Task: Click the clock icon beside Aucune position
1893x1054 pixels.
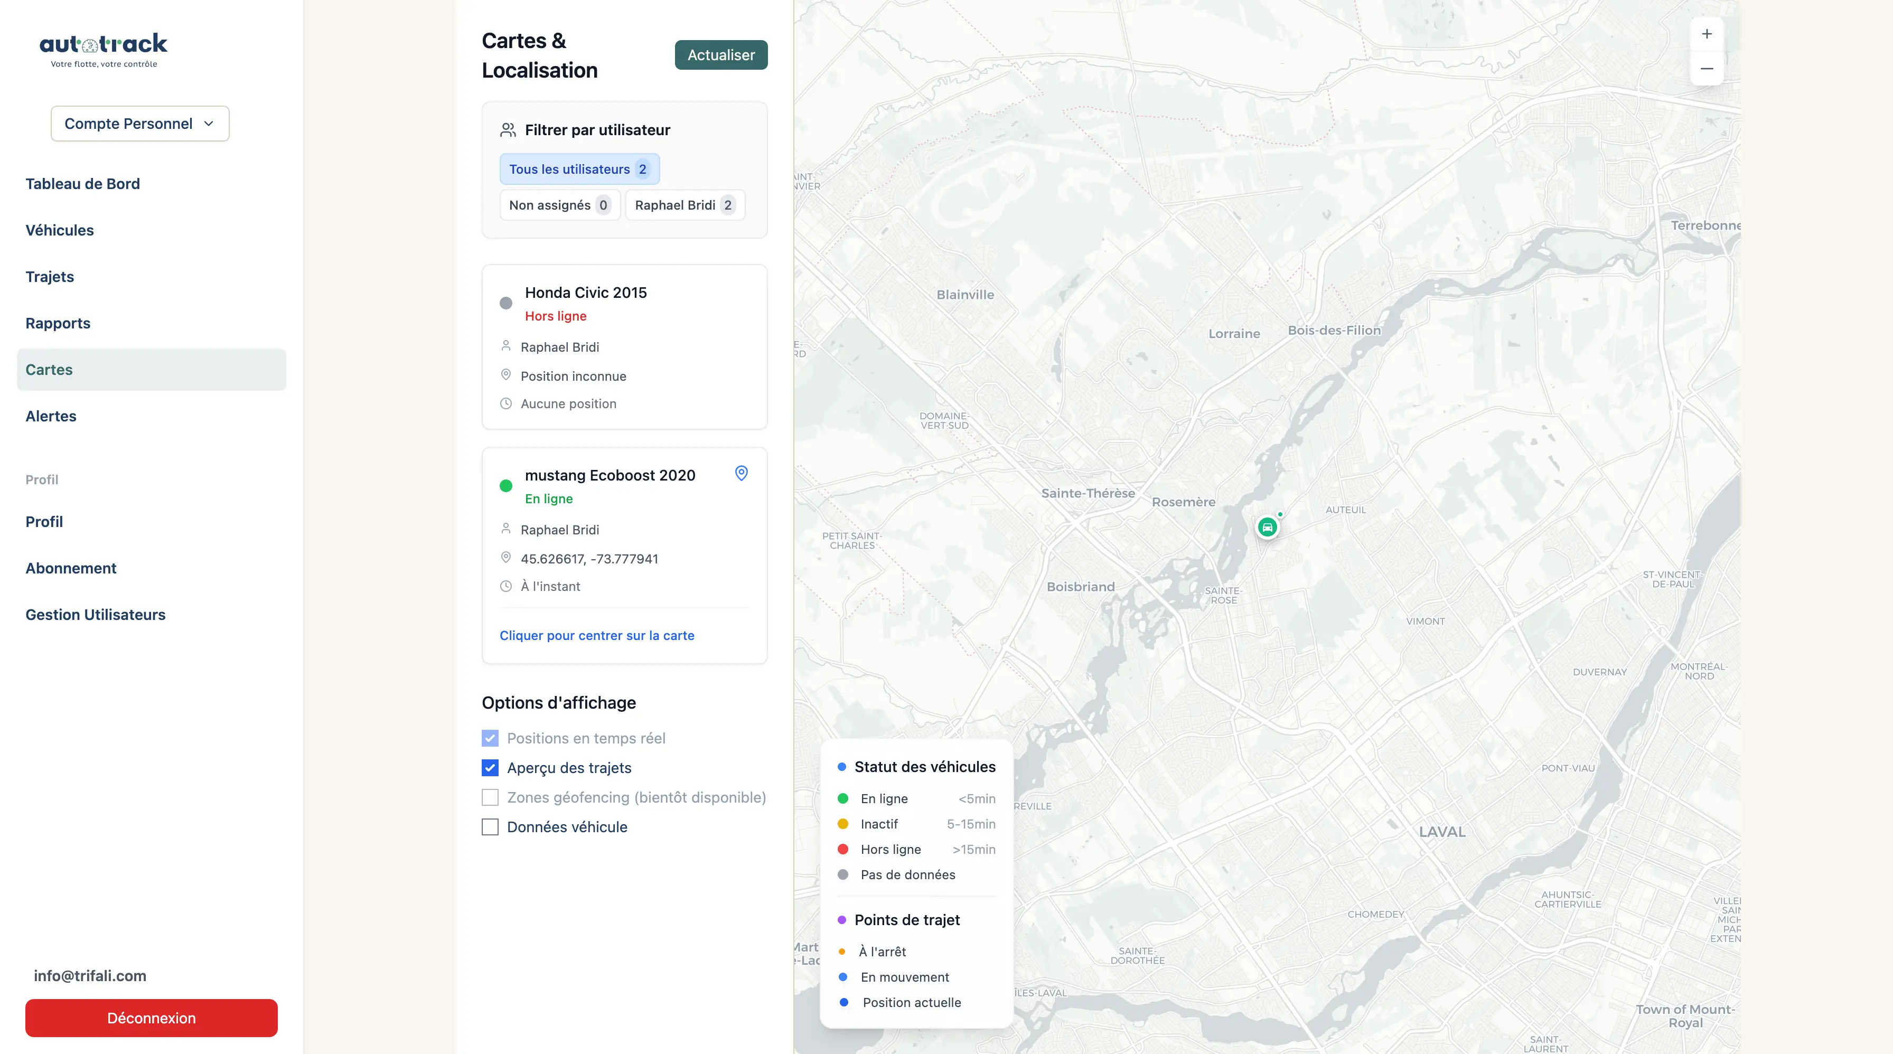Action: click(505, 403)
